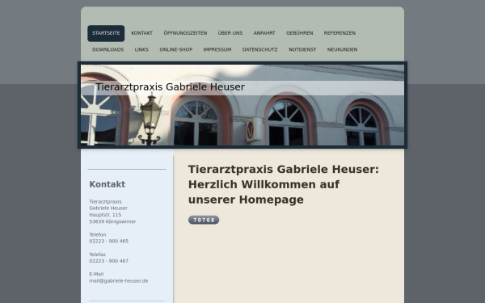Open the Referenzen menu item
The width and height of the screenshot is (485, 303).
[x=339, y=33]
